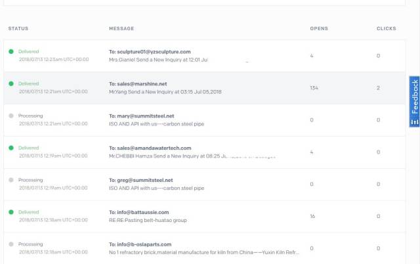The height and width of the screenshot is (264, 420).
Task: Click the CLICKS column header
Action: (x=386, y=29)
